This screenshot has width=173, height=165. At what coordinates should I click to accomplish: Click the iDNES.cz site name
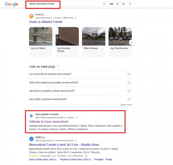pos(40,137)
